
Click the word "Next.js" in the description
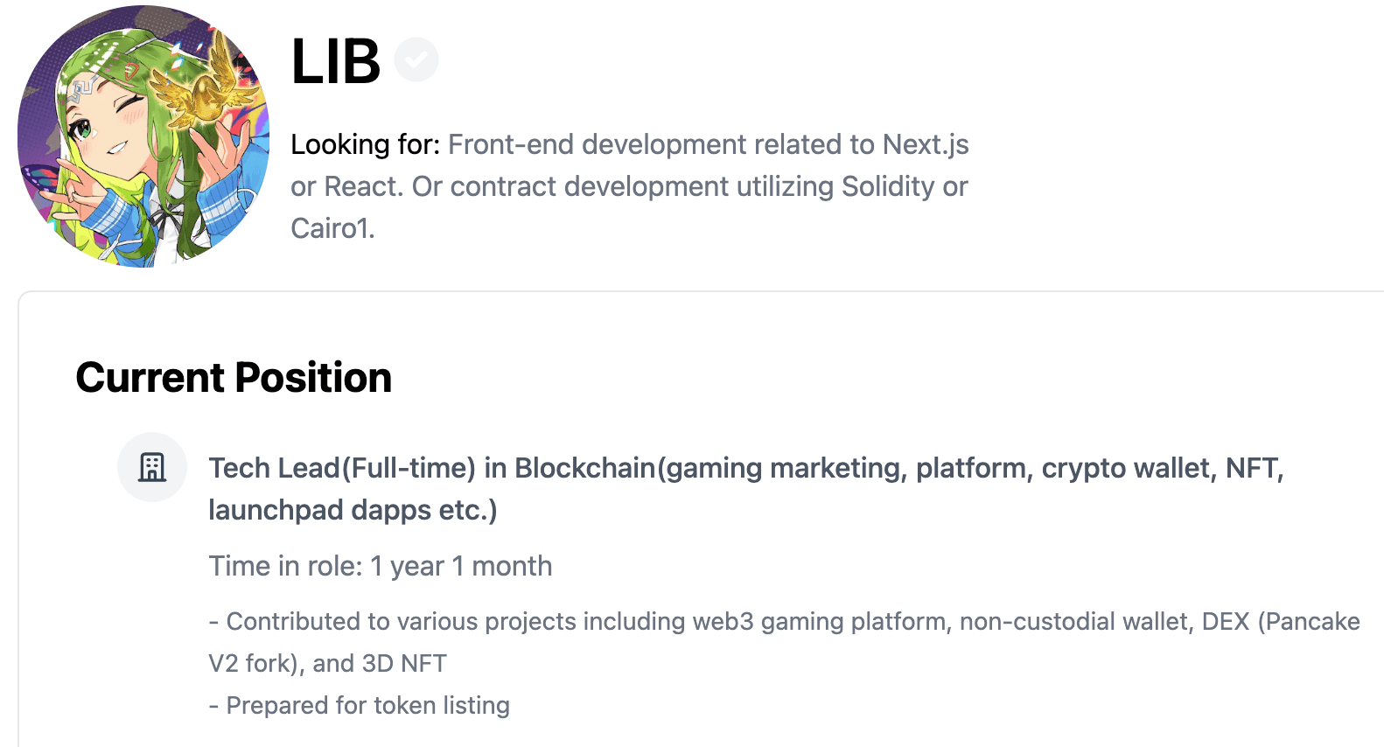pyautogui.click(x=925, y=144)
